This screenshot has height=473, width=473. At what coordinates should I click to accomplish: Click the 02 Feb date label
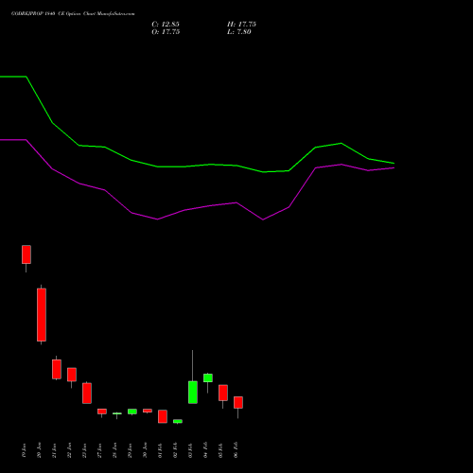(176, 450)
